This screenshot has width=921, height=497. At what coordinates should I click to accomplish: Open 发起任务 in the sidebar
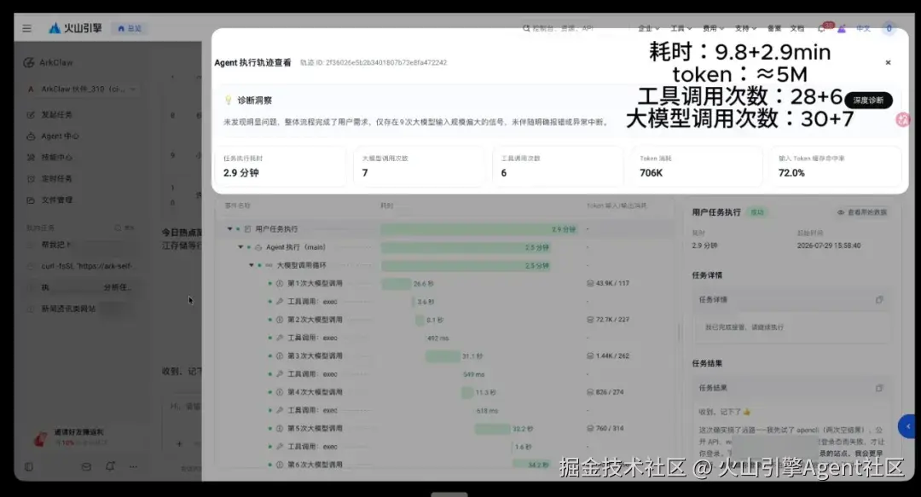tap(57, 114)
